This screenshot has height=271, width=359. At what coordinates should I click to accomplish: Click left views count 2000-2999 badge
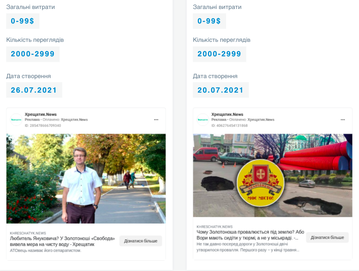(33, 54)
